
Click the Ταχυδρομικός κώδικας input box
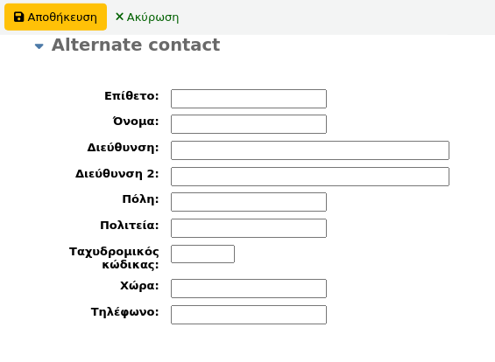pyautogui.click(x=202, y=254)
